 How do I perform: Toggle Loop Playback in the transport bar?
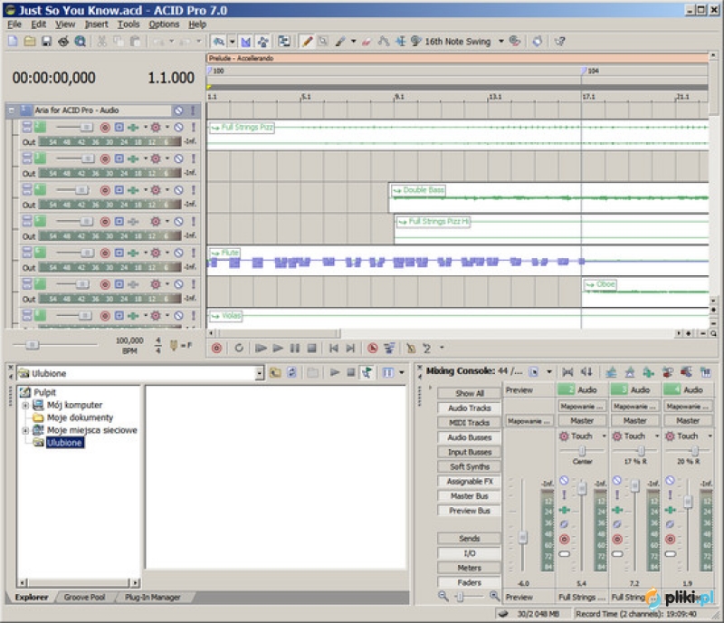click(x=239, y=348)
